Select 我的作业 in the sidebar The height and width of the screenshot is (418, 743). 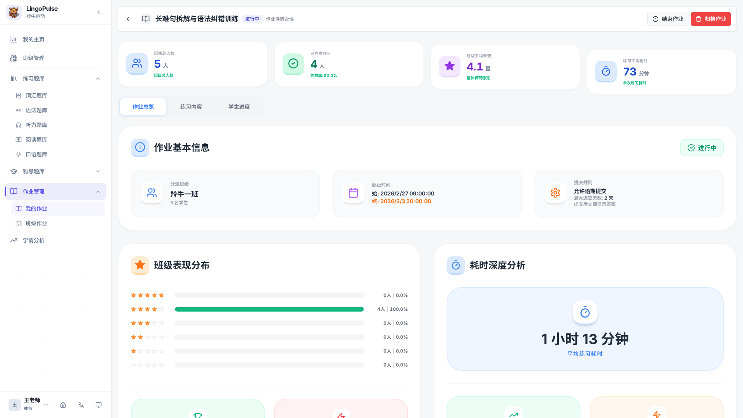point(58,209)
